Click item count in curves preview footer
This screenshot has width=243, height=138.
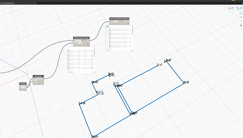(x=131, y=51)
